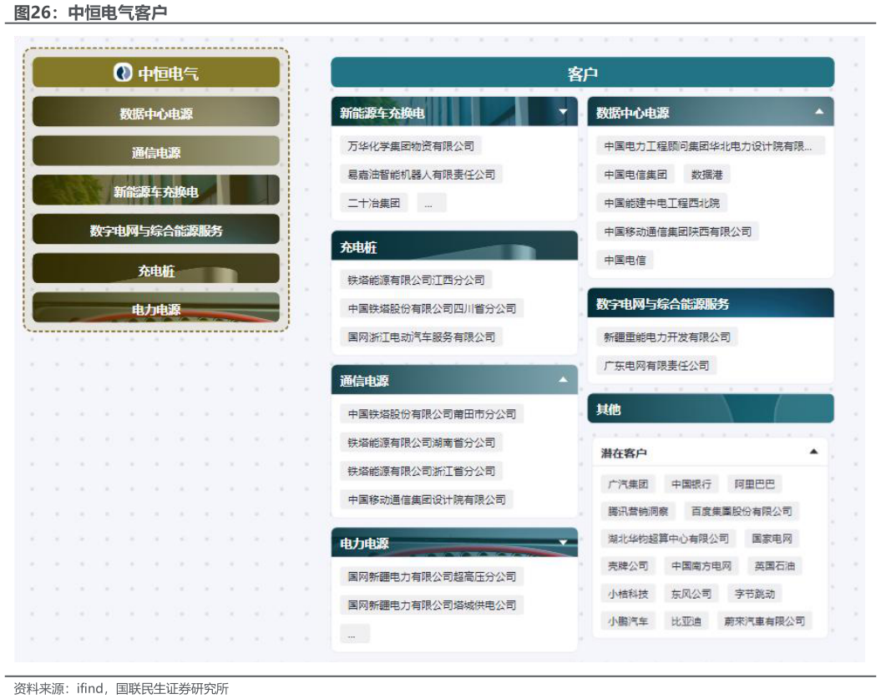This screenshot has width=881, height=699.
Task: Show more 电力电源 customers via ellipsis
Action: pyautogui.click(x=355, y=633)
